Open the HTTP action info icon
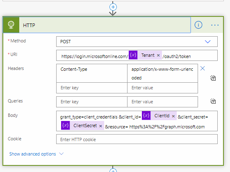Image resolution: width=230 pixels, height=172 pixels. coord(198,25)
